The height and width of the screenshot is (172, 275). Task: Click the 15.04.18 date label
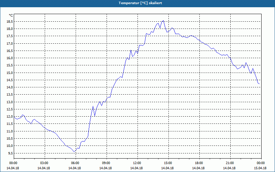(260, 168)
